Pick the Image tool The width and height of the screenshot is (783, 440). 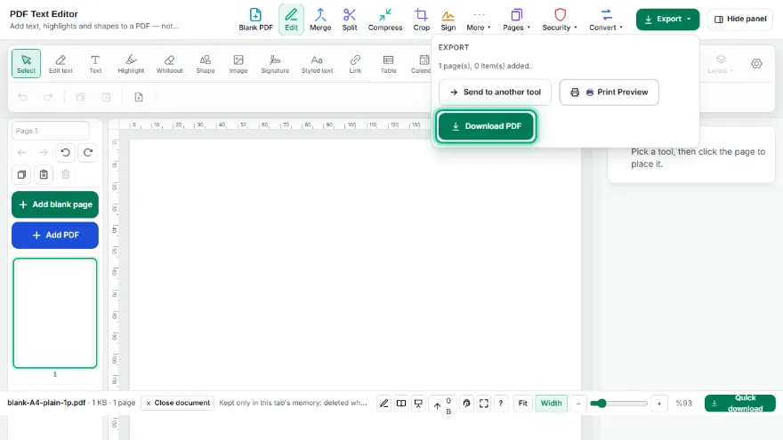coord(238,64)
